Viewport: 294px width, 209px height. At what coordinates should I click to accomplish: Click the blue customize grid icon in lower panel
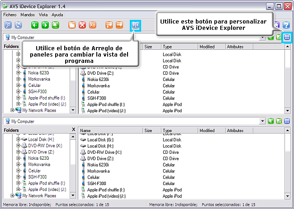(287, 121)
